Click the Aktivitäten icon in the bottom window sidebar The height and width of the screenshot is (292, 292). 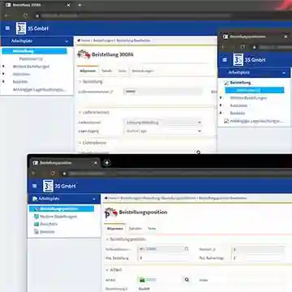[36, 224]
